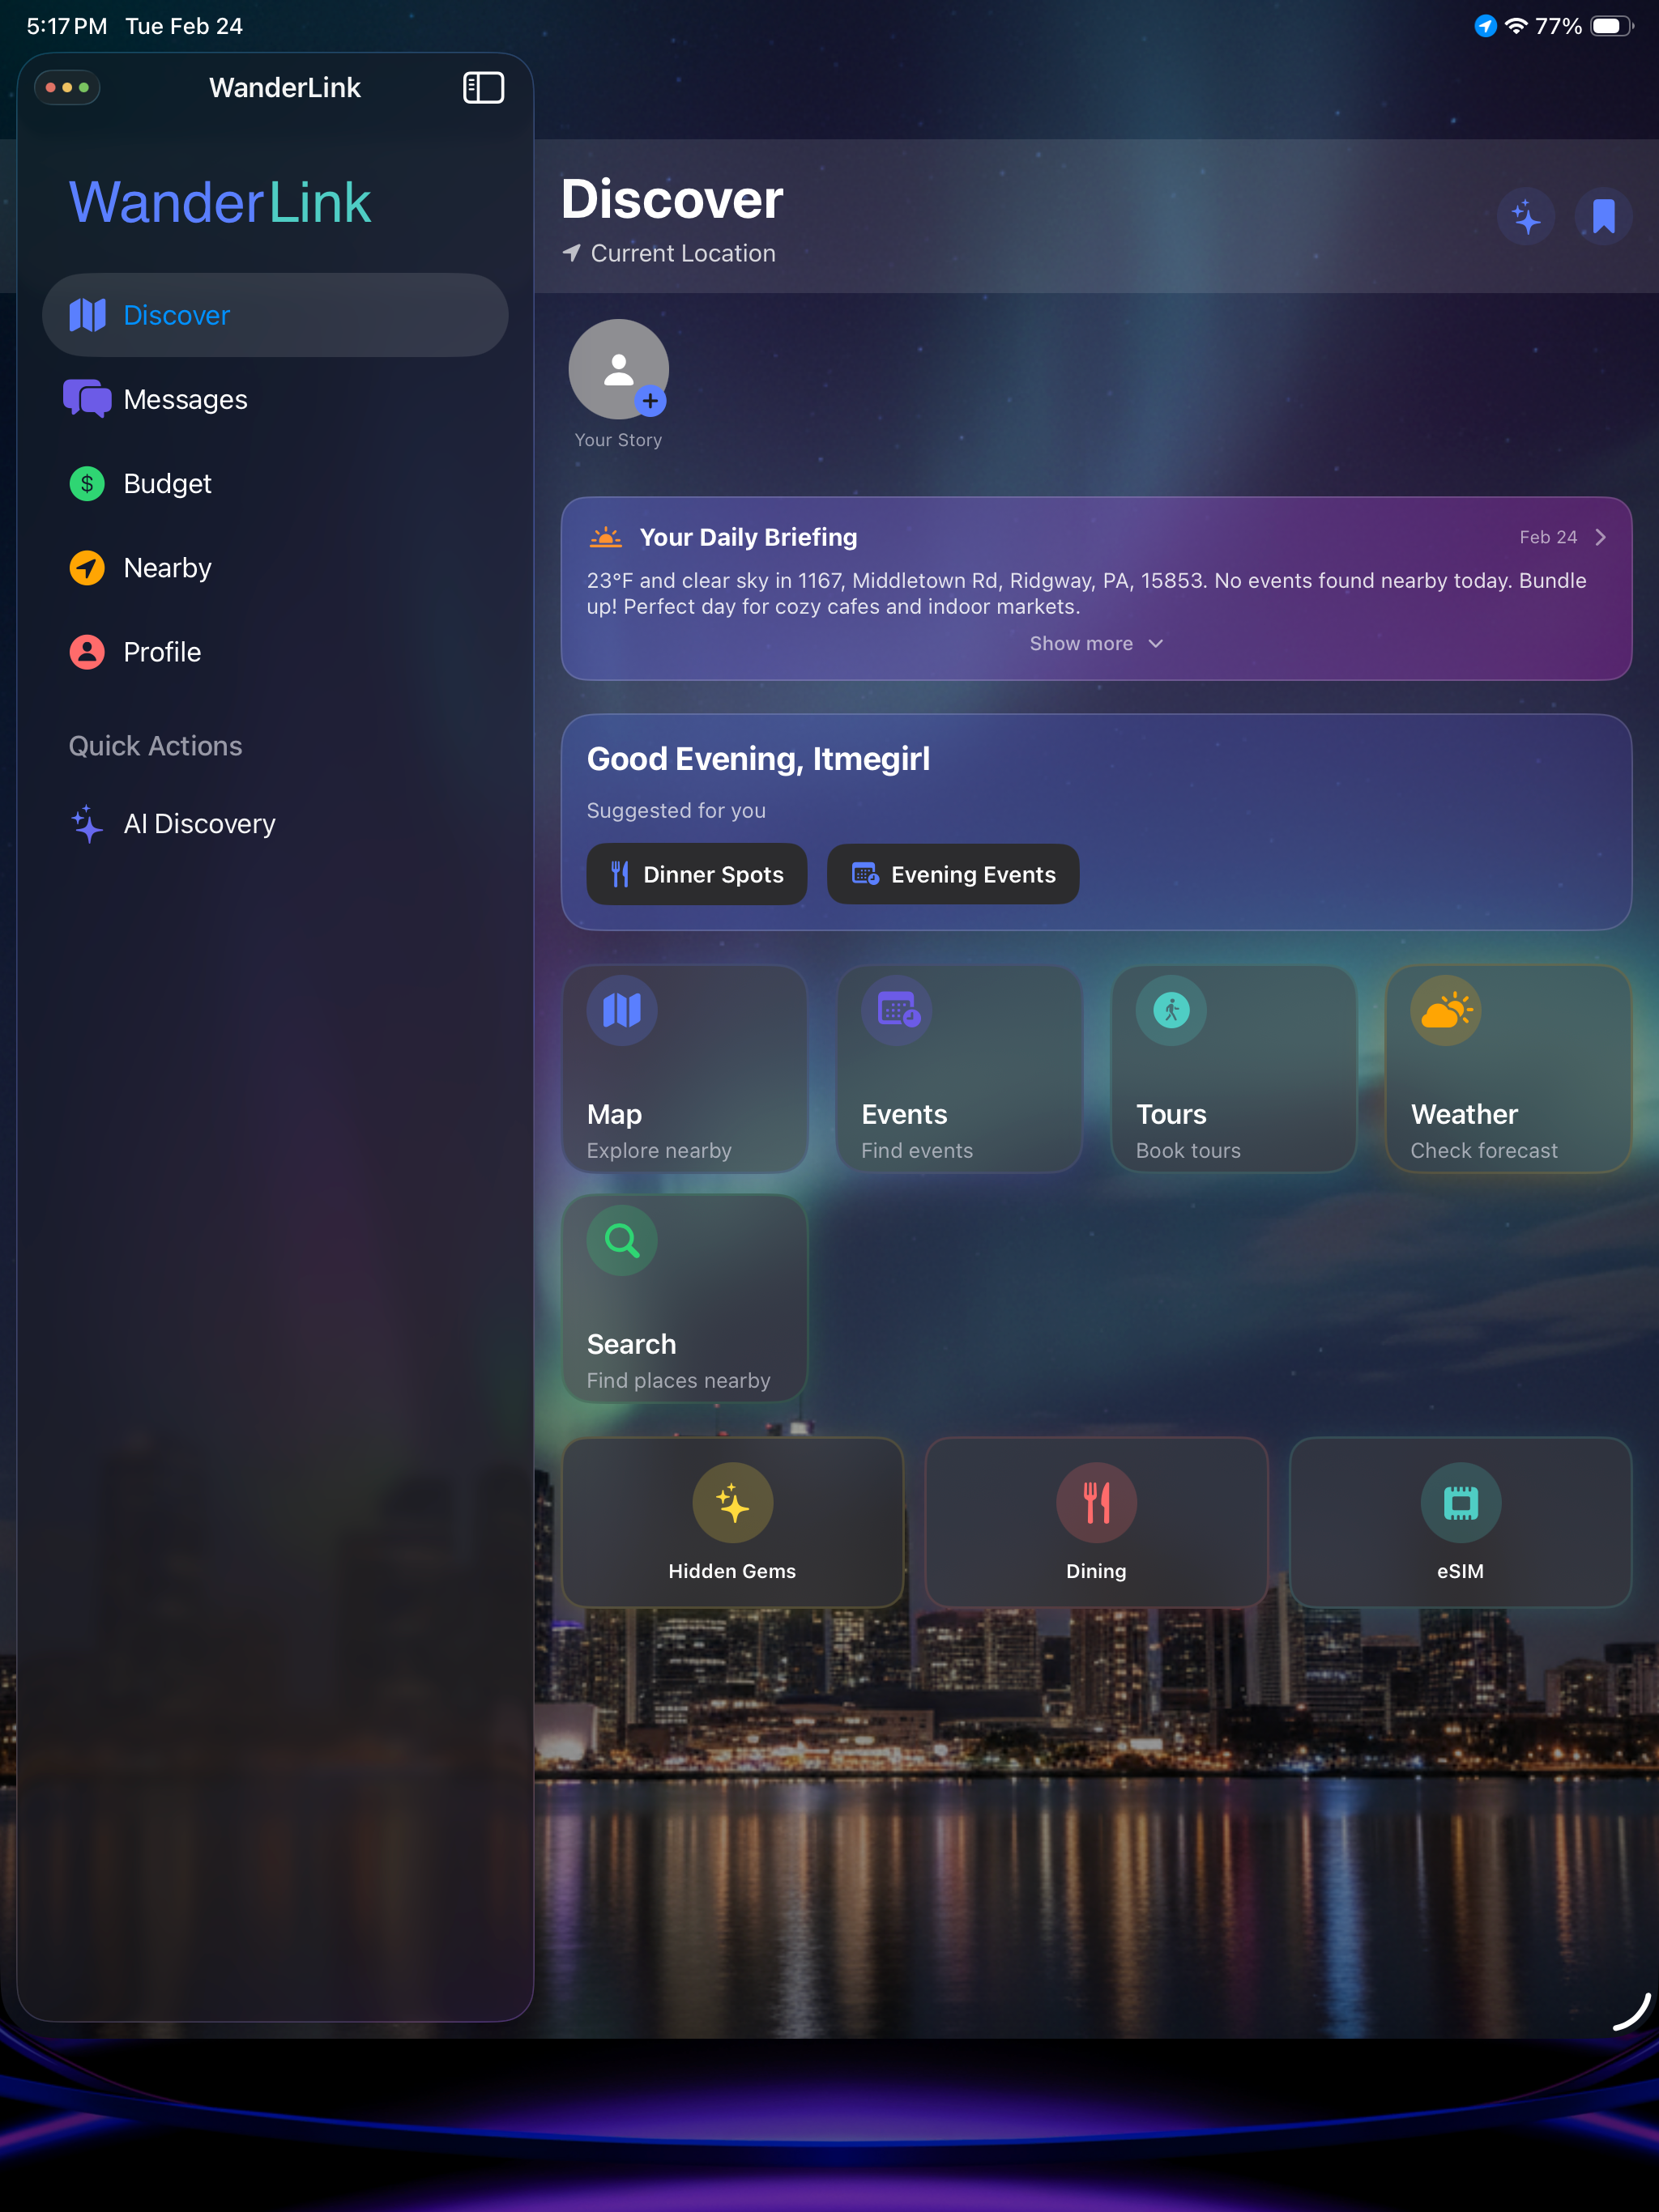
Task: Click the orange Nearby arrow icon
Action: (x=87, y=567)
